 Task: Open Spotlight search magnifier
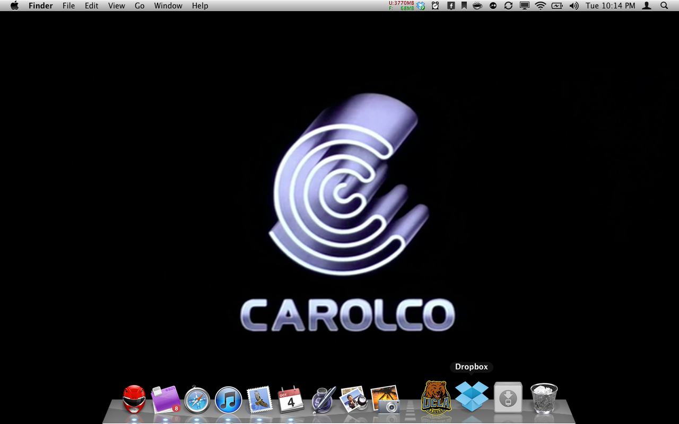(664, 6)
